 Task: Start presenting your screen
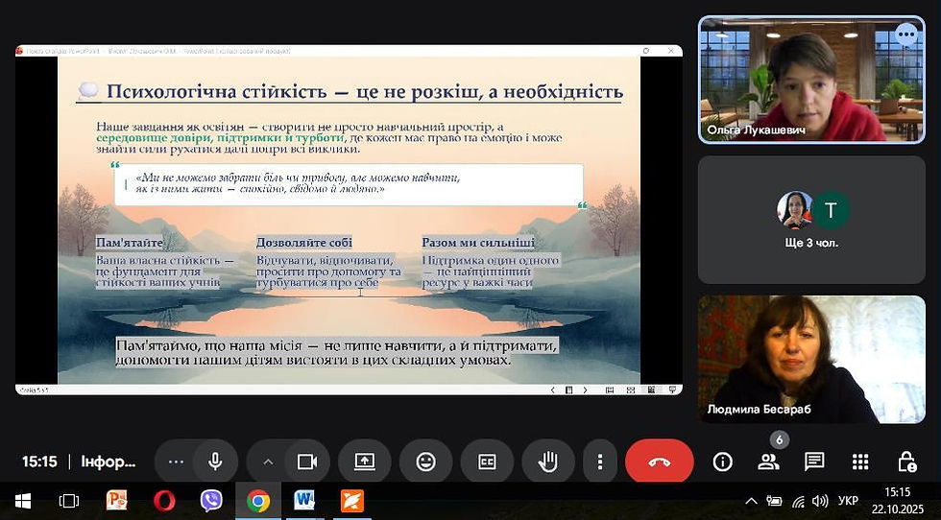(x=364, y=461)
